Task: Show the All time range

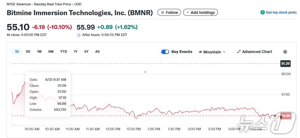Action: click(x=97, y=51)
